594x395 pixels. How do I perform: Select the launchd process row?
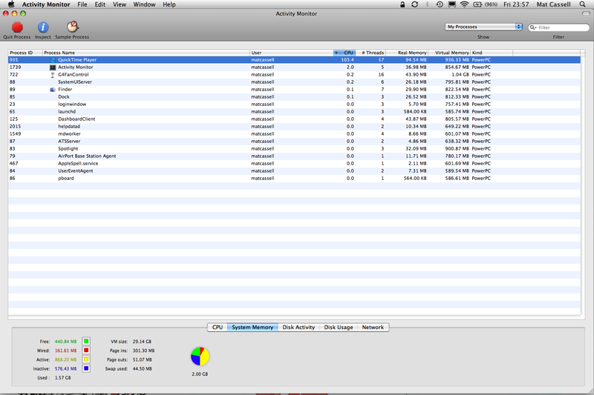294,111
